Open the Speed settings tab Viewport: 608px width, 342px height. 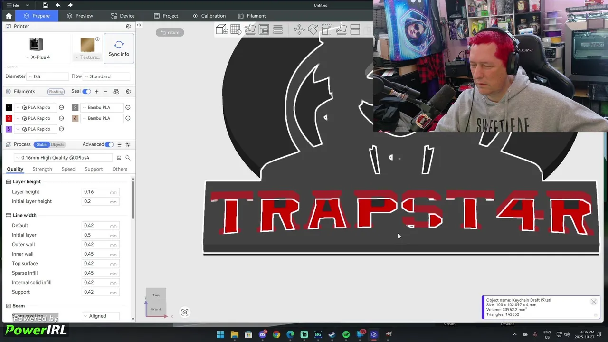point(68,169)
